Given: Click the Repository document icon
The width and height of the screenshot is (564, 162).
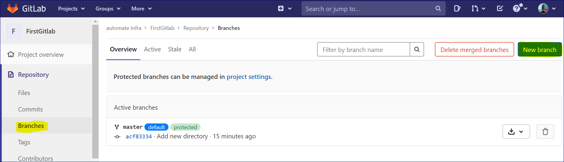Looking at the screenshot, I should pyautogui.click(x=11, y=74).
